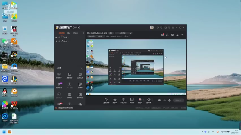Screen dimensions: 241x135
Task: Open the danmaku assistant (弹幕助手) tool
Action: (x=59, y=76)
